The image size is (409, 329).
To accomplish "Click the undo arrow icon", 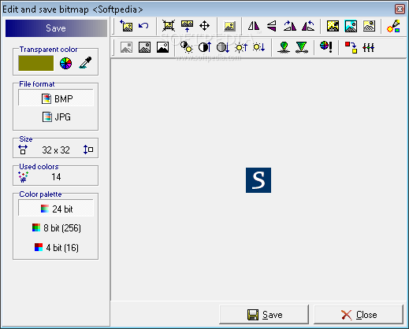I will (143, 26).
